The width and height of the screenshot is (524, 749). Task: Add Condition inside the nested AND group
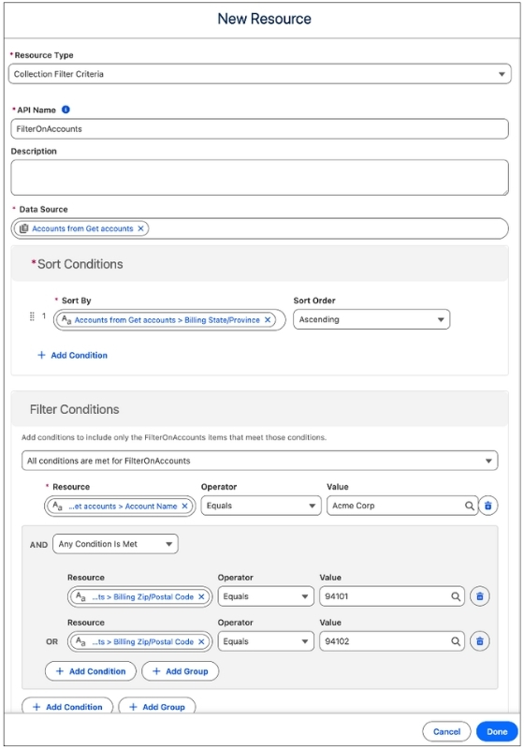pos(91,671)
